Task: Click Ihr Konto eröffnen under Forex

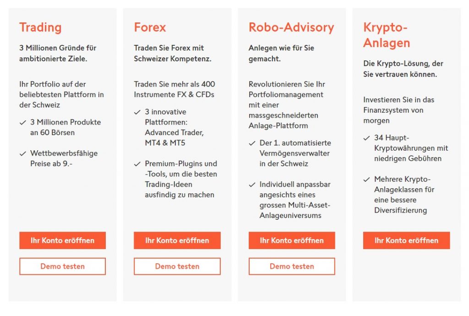Action: pos(177,240)
